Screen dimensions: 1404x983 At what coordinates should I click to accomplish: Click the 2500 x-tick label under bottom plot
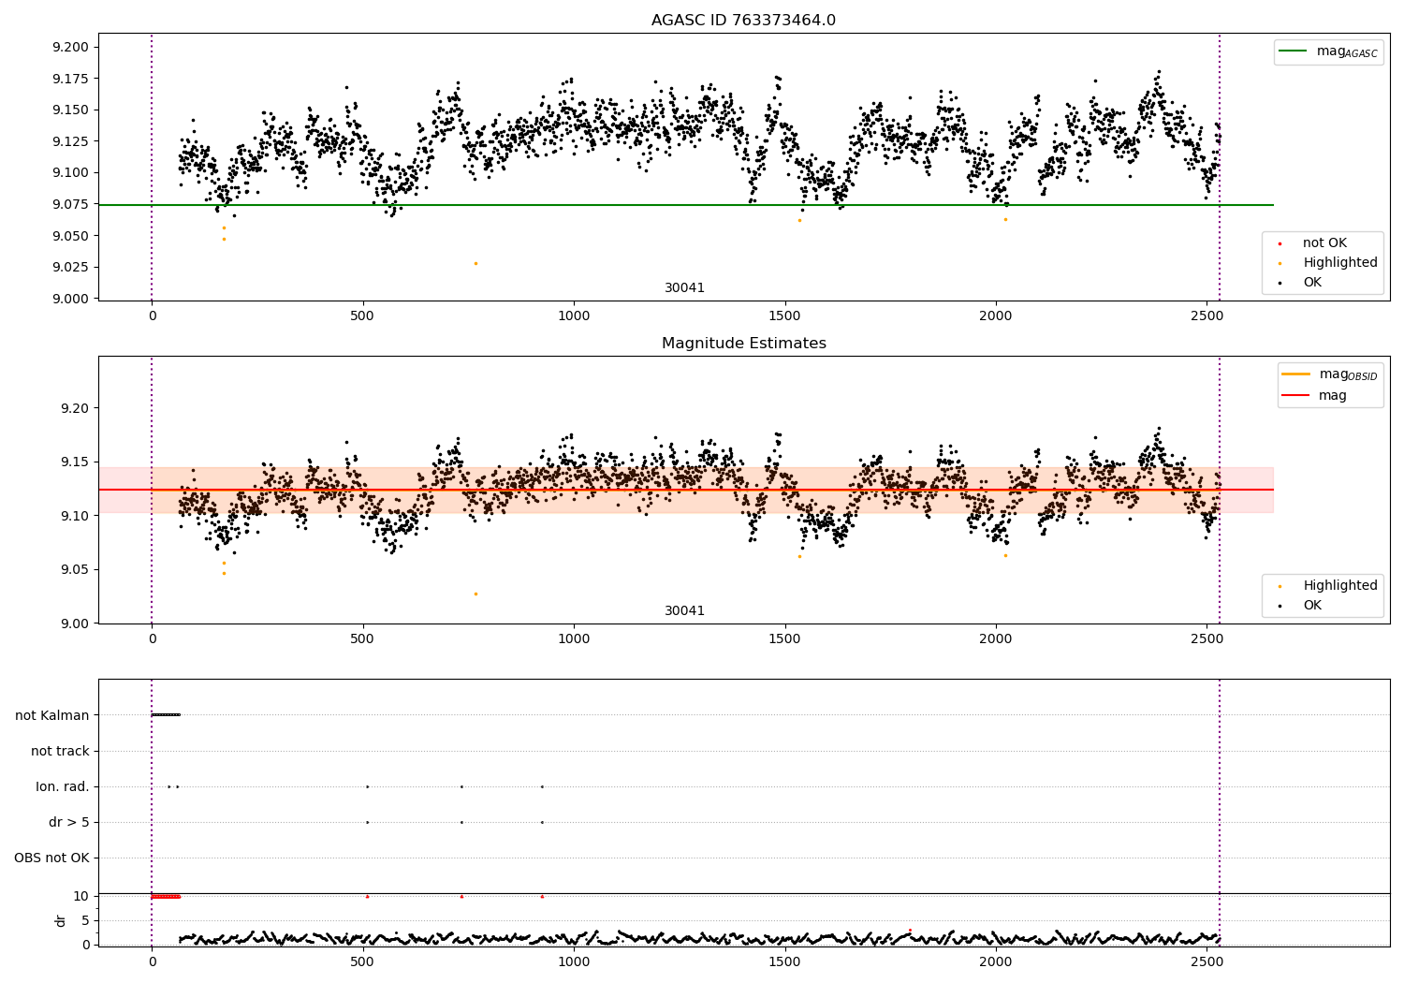pos(1207,961)
